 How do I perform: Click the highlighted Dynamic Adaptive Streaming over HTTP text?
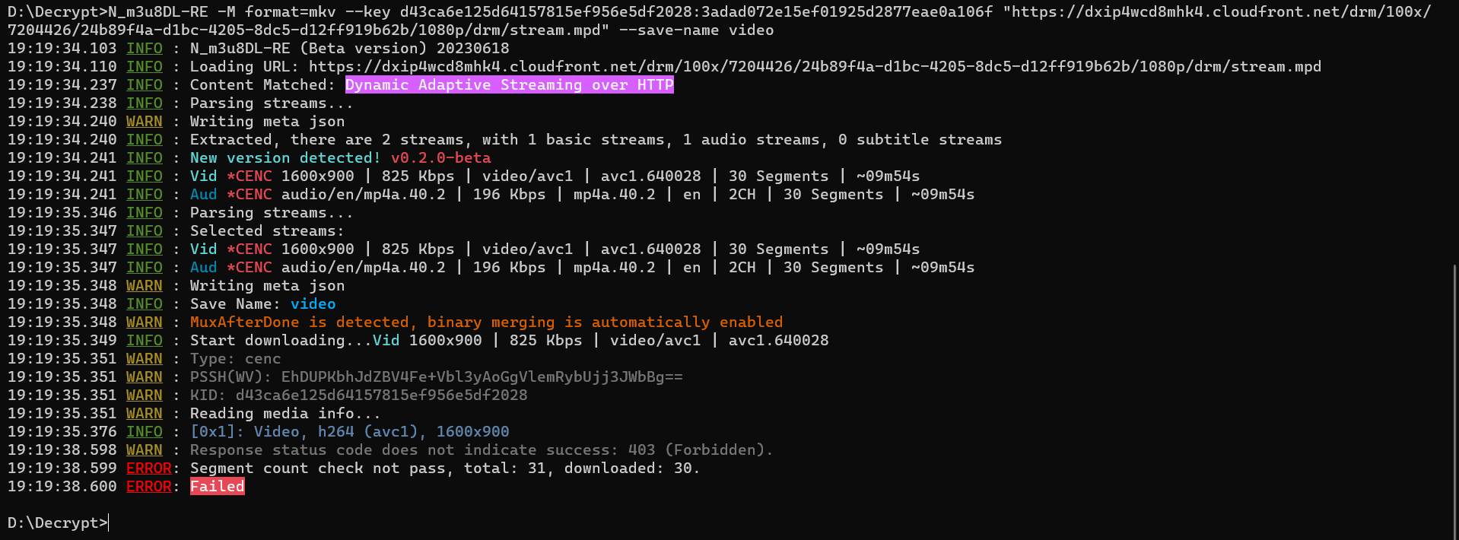[509, 85]
